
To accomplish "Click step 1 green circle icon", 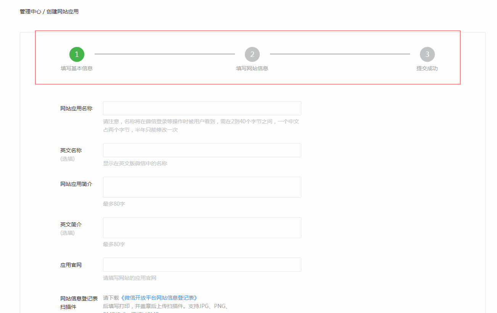I will [77, 54].
